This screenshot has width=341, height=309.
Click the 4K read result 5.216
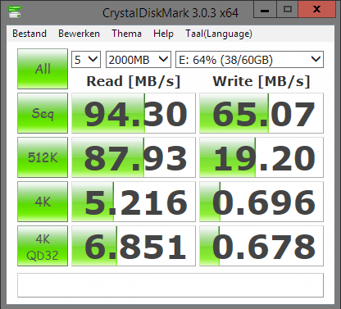(134, 202)
